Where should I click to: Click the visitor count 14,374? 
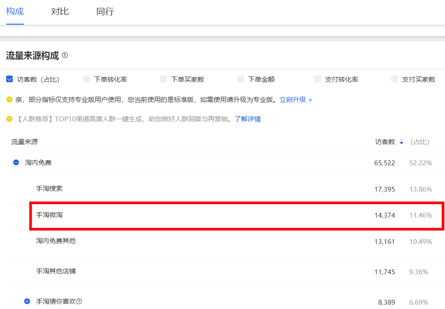pos(385,215)
